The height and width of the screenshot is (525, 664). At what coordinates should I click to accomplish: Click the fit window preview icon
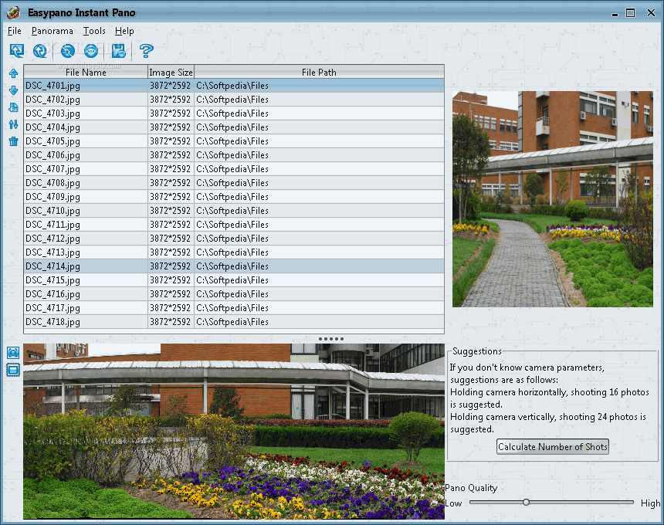[13, 370]
